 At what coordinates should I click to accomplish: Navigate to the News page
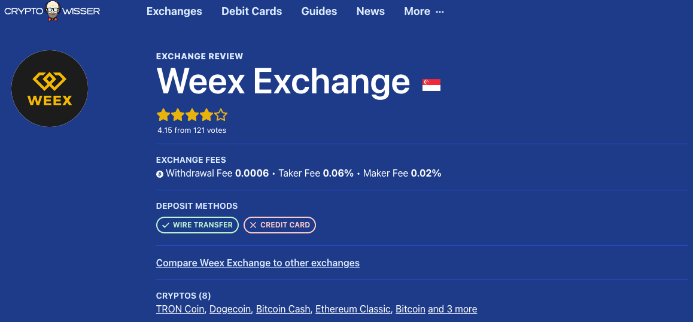(370, 11)
